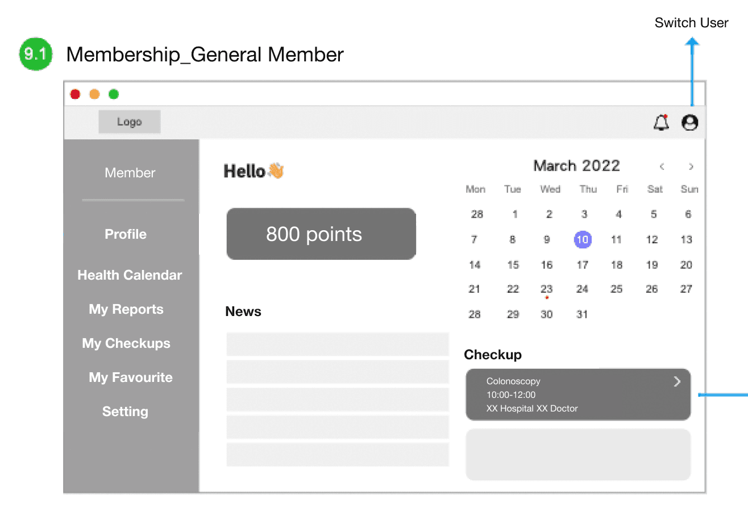This screenshot has height=507, width=748.
Task: Open the last News list row
Action: tap(338, 455)
